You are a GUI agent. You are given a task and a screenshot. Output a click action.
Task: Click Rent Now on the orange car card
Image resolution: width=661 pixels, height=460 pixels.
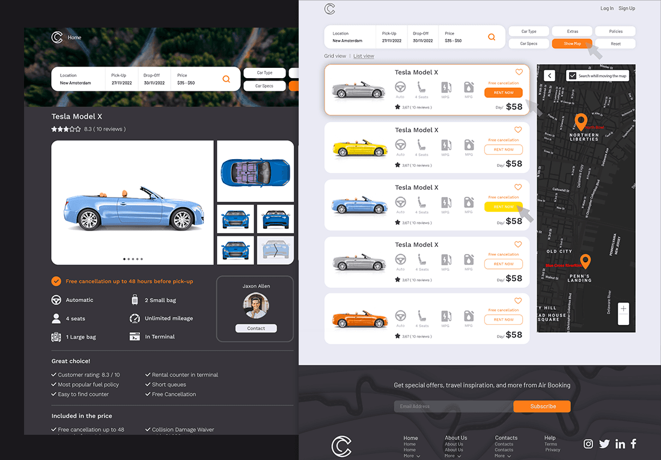504,319
